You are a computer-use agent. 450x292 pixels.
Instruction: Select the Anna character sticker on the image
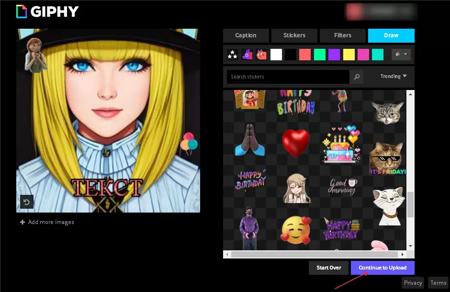click(x=35, y=55)
